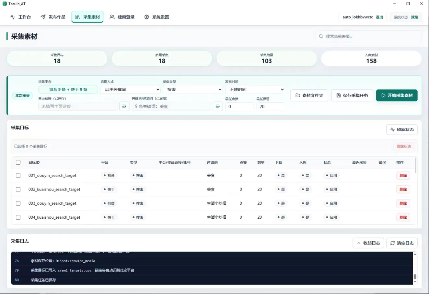Click the 本次采集 badge

pyautogui.click(x=22, y=95)
